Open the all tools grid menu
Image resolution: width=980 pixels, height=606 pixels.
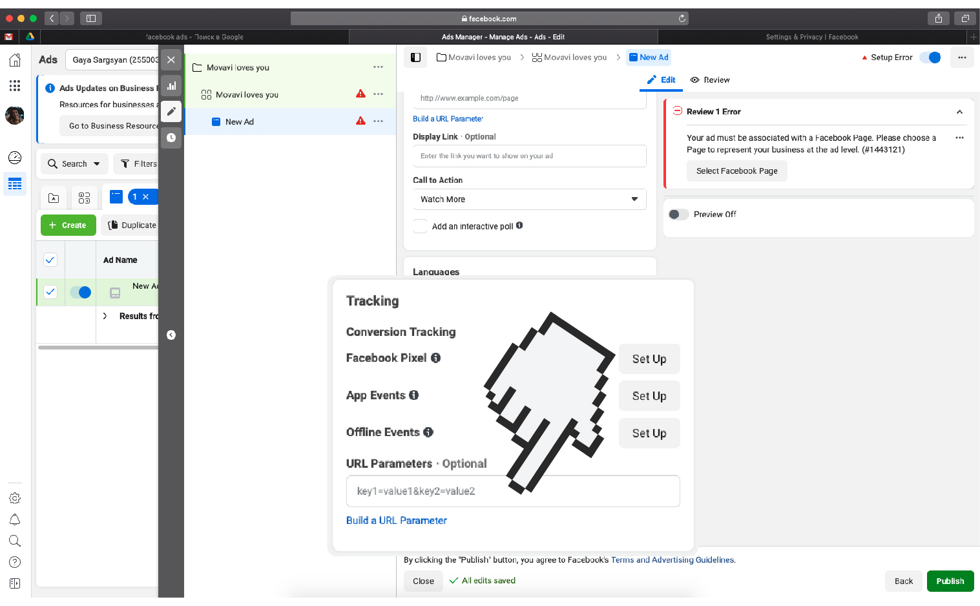(15, 85)
